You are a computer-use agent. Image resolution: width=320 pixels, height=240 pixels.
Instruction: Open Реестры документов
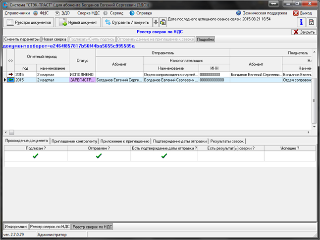29,22
